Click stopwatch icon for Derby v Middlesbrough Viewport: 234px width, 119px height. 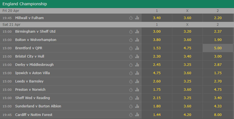[x=131, y=65]
